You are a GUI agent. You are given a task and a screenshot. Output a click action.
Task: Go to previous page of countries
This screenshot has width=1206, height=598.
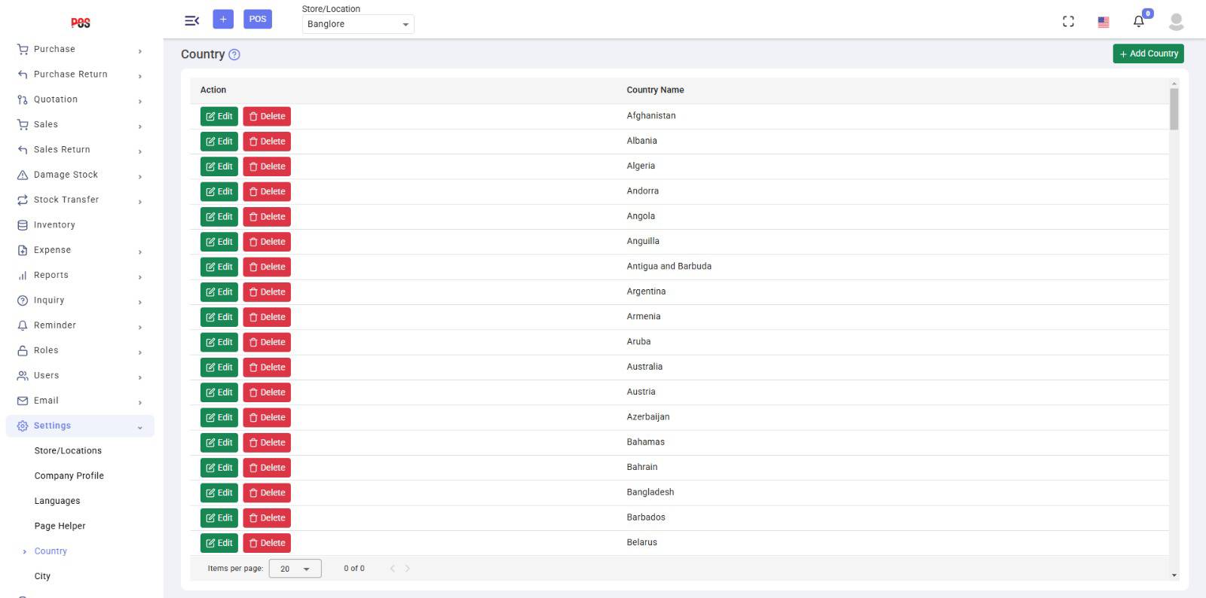coord(392,569)
